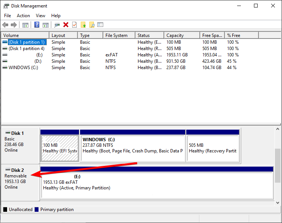This screenshot has height=223, width=282.
Task: Select the Disk 2 Removable label panel
Action: tap(20, 183)
